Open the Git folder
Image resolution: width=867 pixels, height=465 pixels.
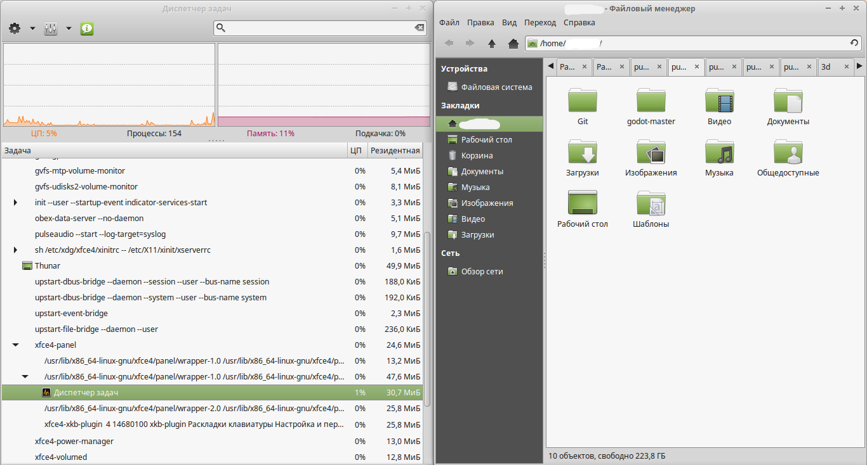582,101
